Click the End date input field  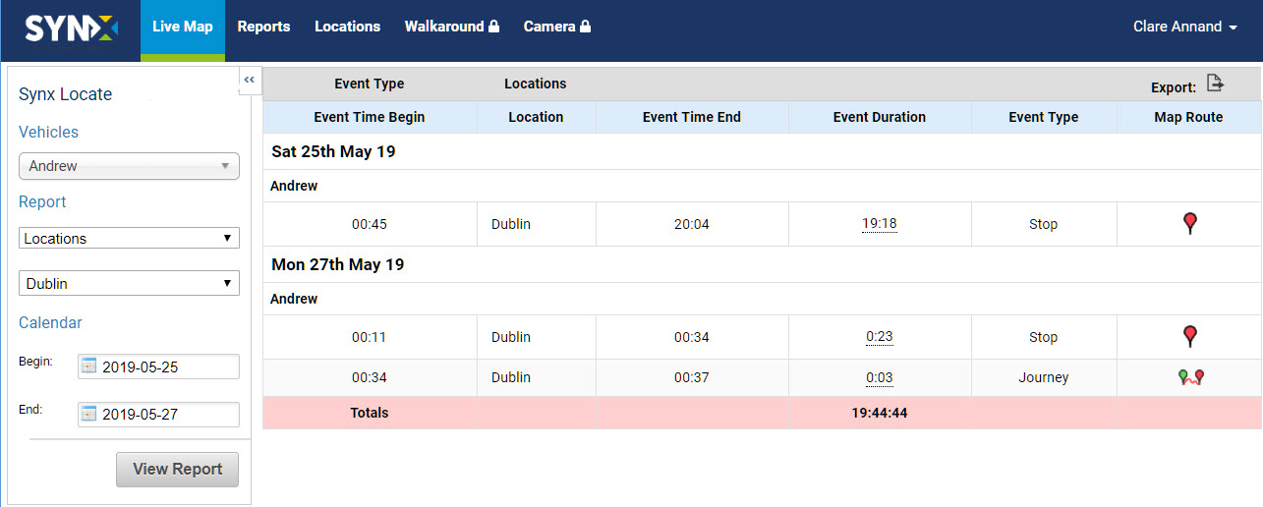coord(158,415)
